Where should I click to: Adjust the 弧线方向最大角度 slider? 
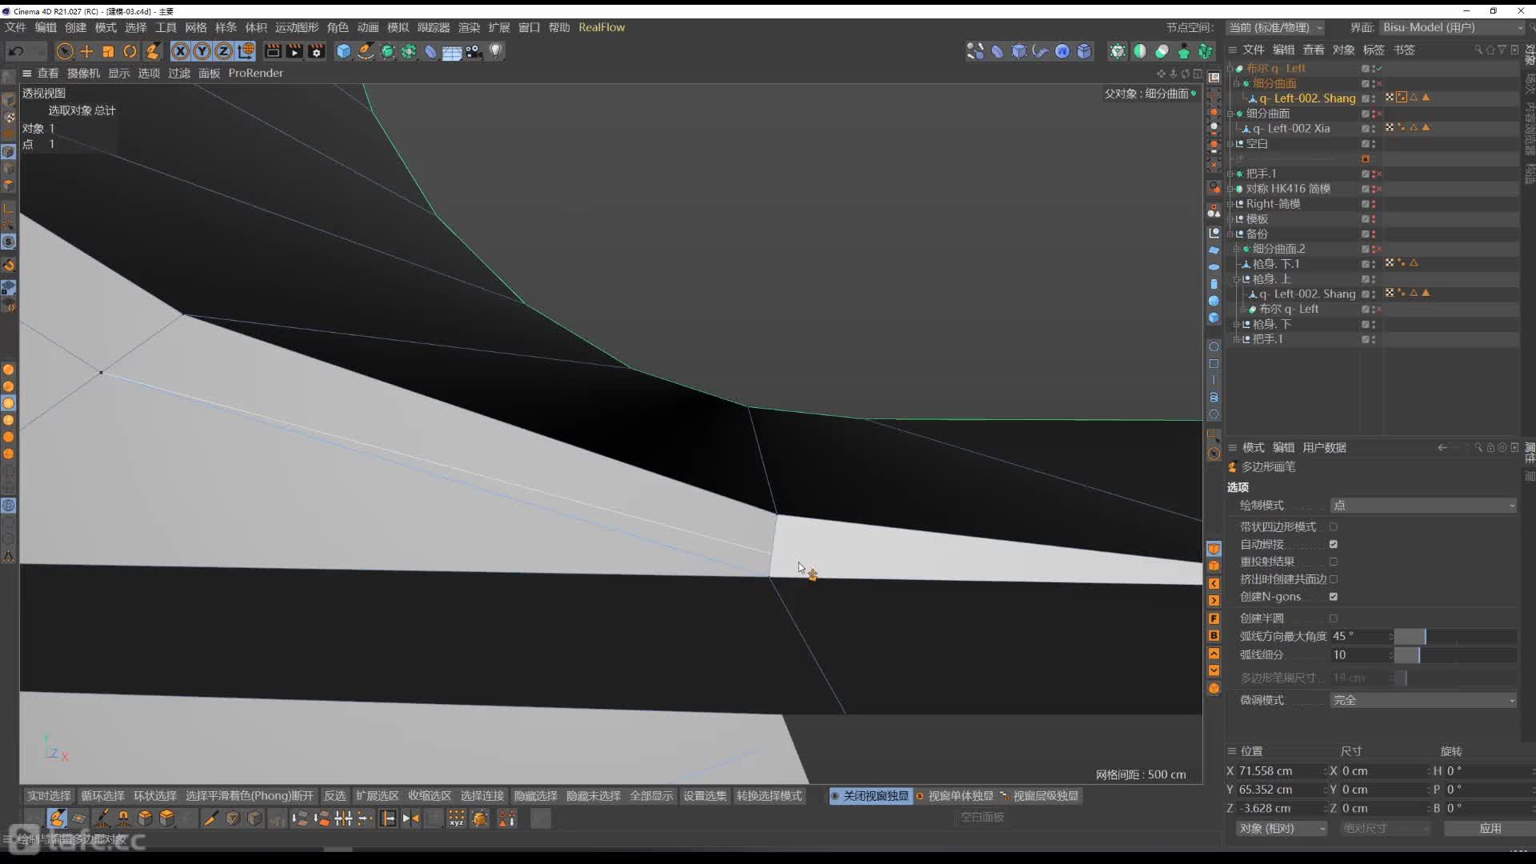[x=1455, y=637]
